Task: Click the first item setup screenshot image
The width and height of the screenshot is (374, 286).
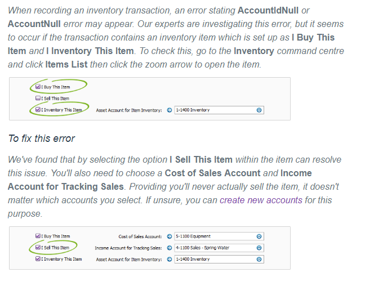Action: (x=150, y=99)
